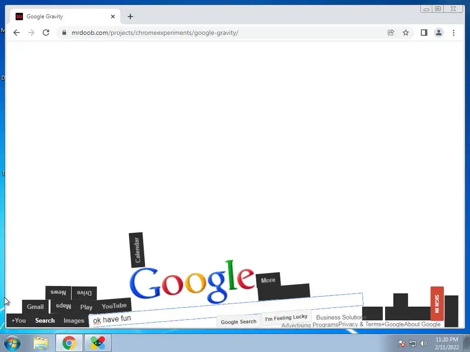Open colorful heart app in taskbar

coord(98,343)
